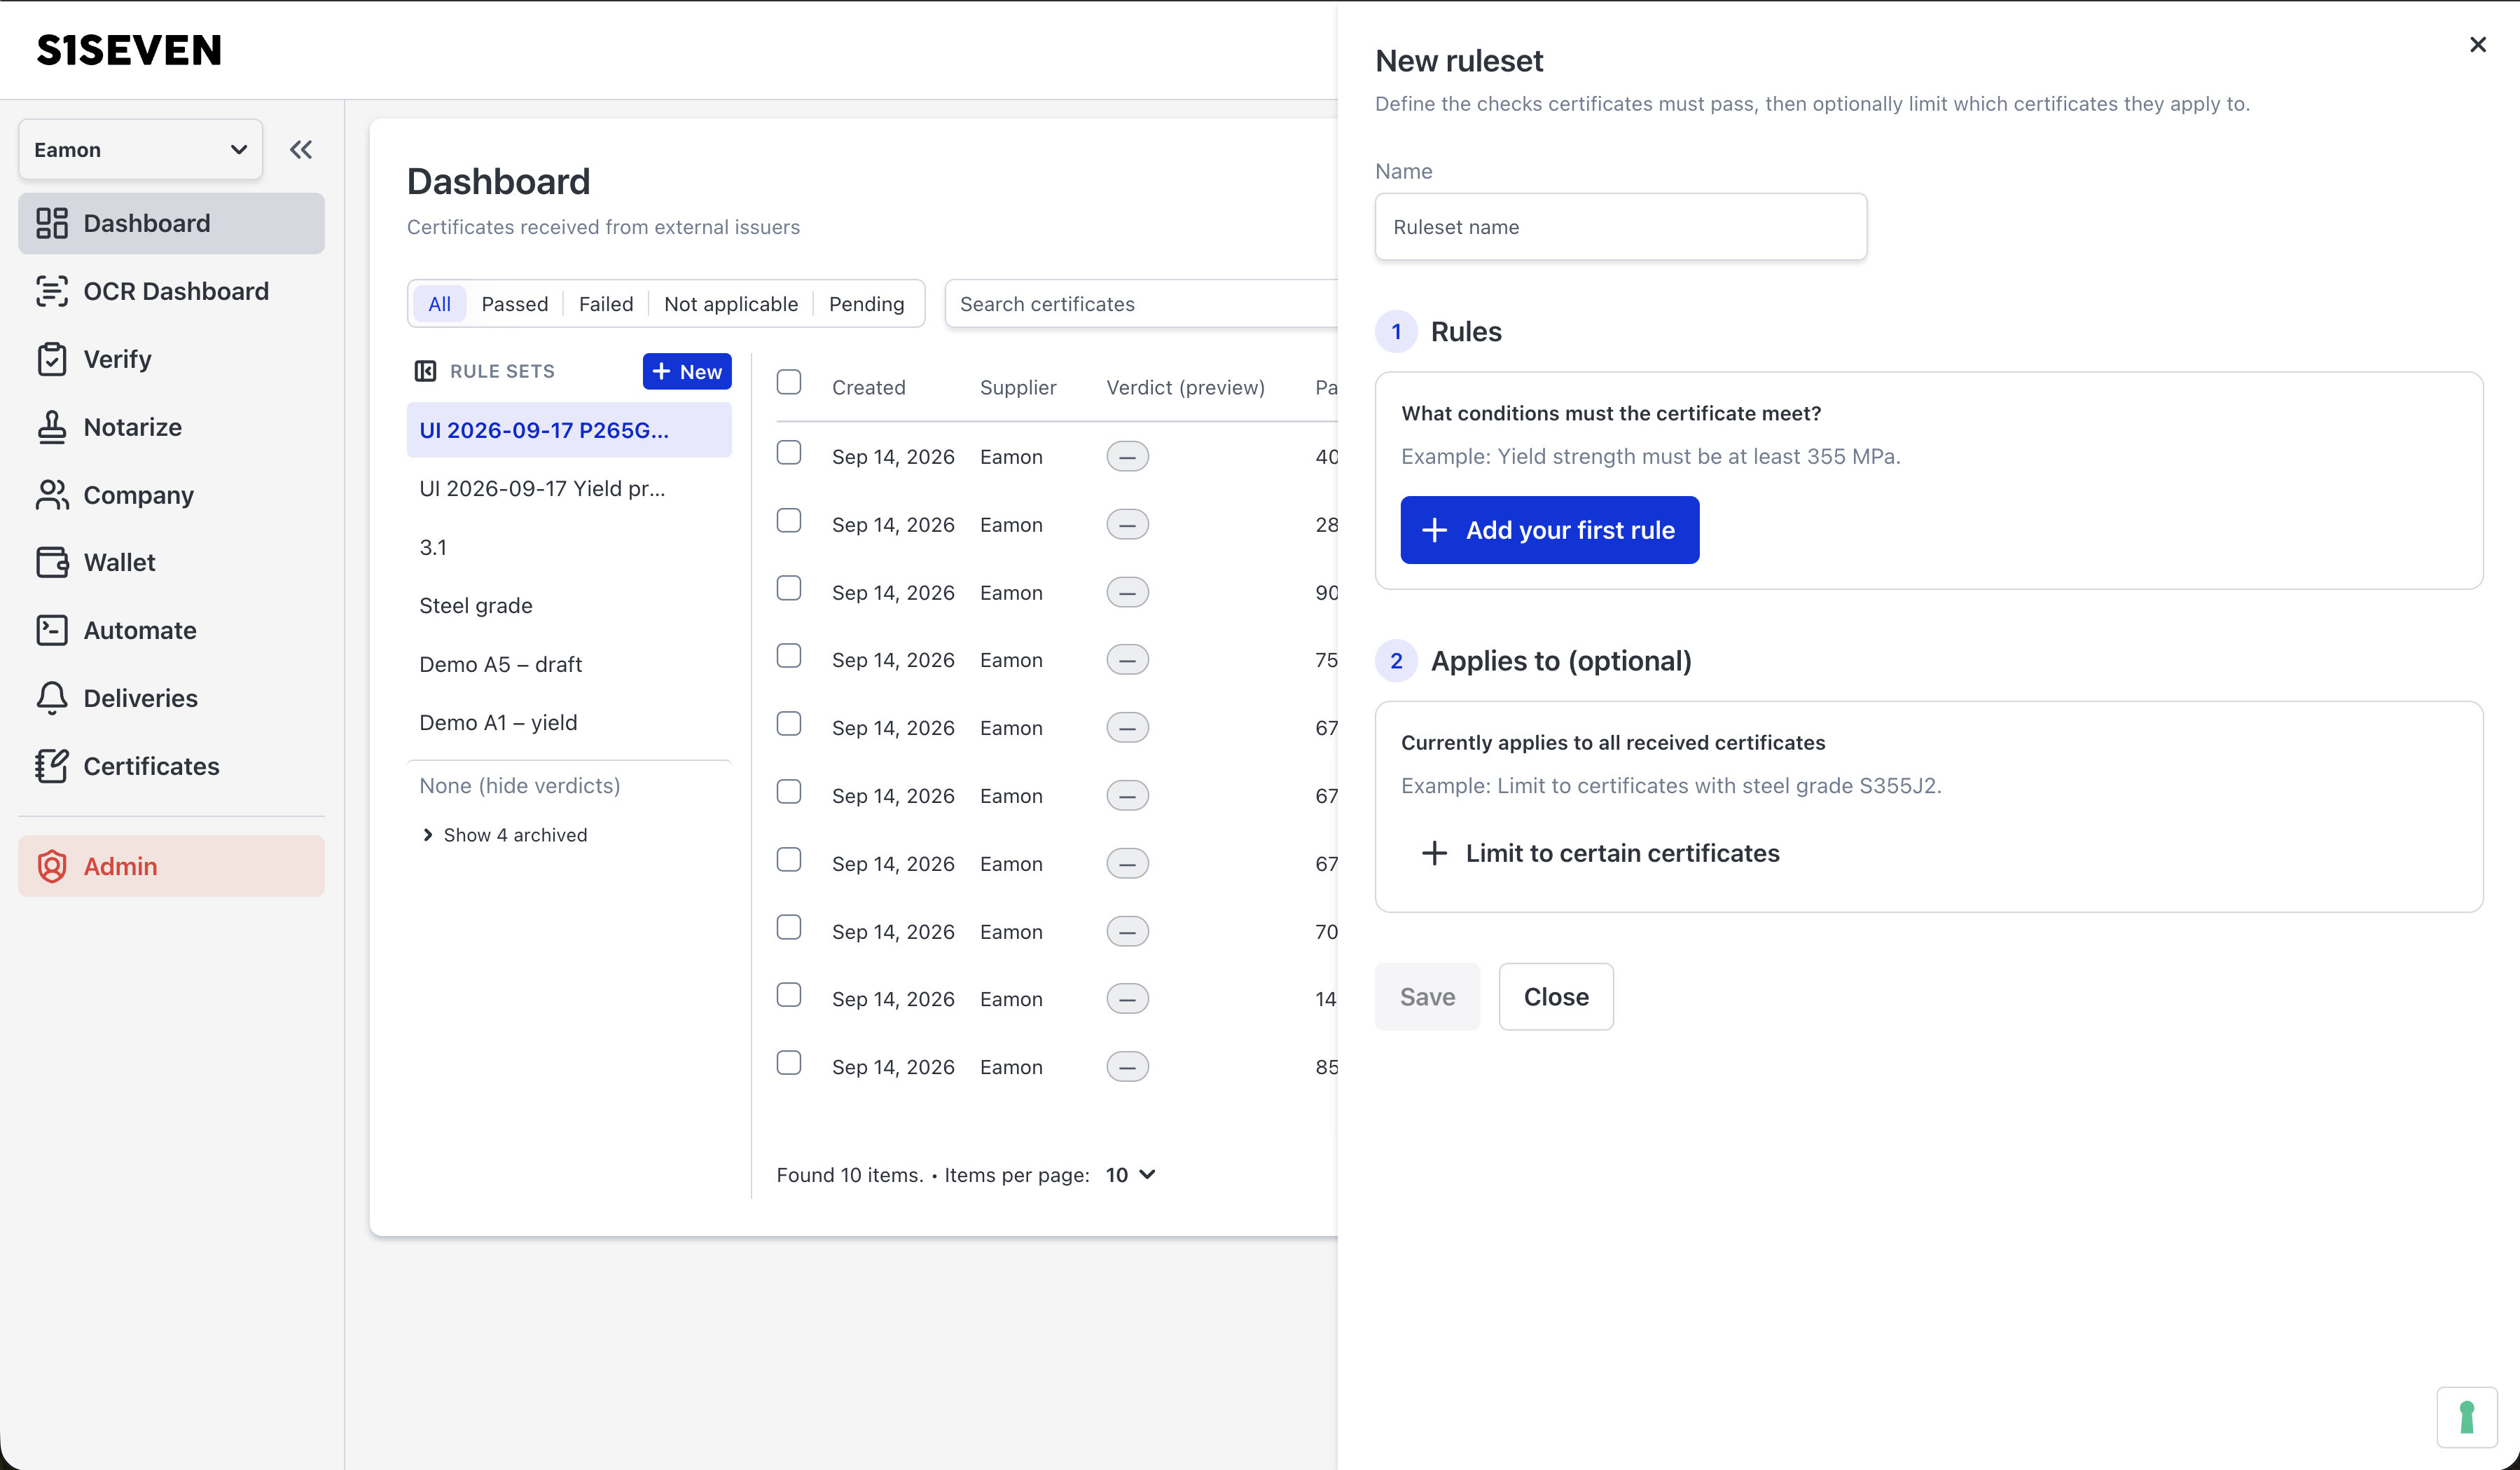
Task: Switch to the Not applicable tab
Action: click(731, 304)
